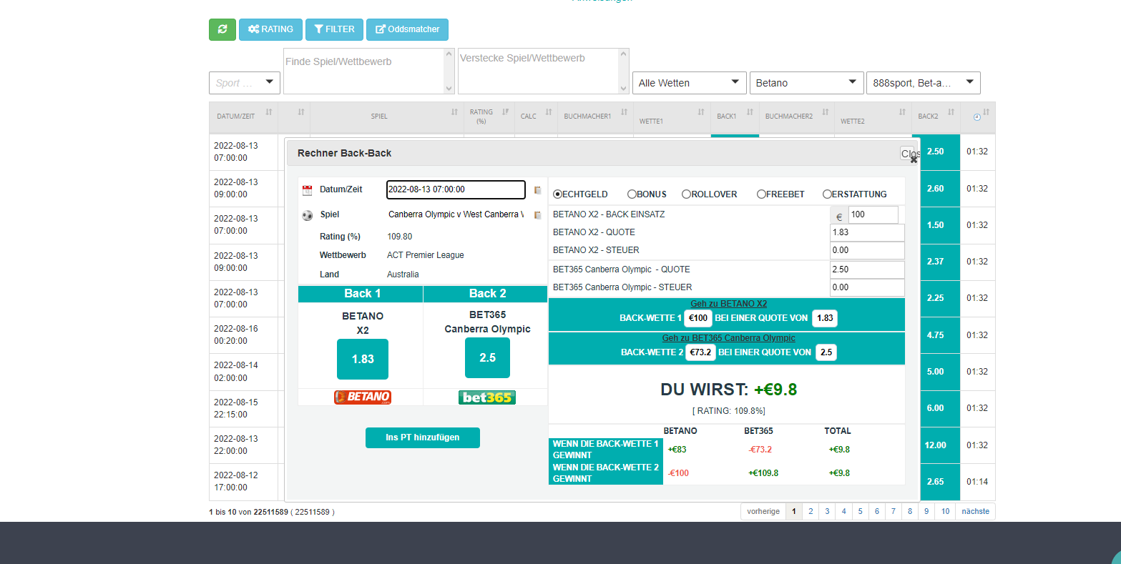Select the FREEBET radio option

point(761,194)
